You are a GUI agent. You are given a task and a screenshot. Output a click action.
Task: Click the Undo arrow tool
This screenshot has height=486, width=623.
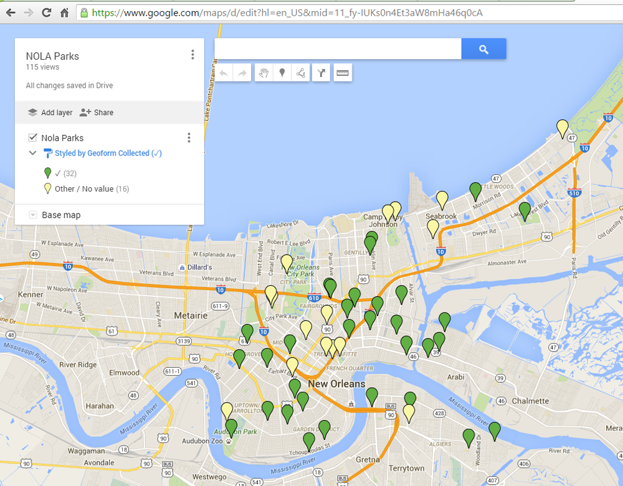point(224,73)
